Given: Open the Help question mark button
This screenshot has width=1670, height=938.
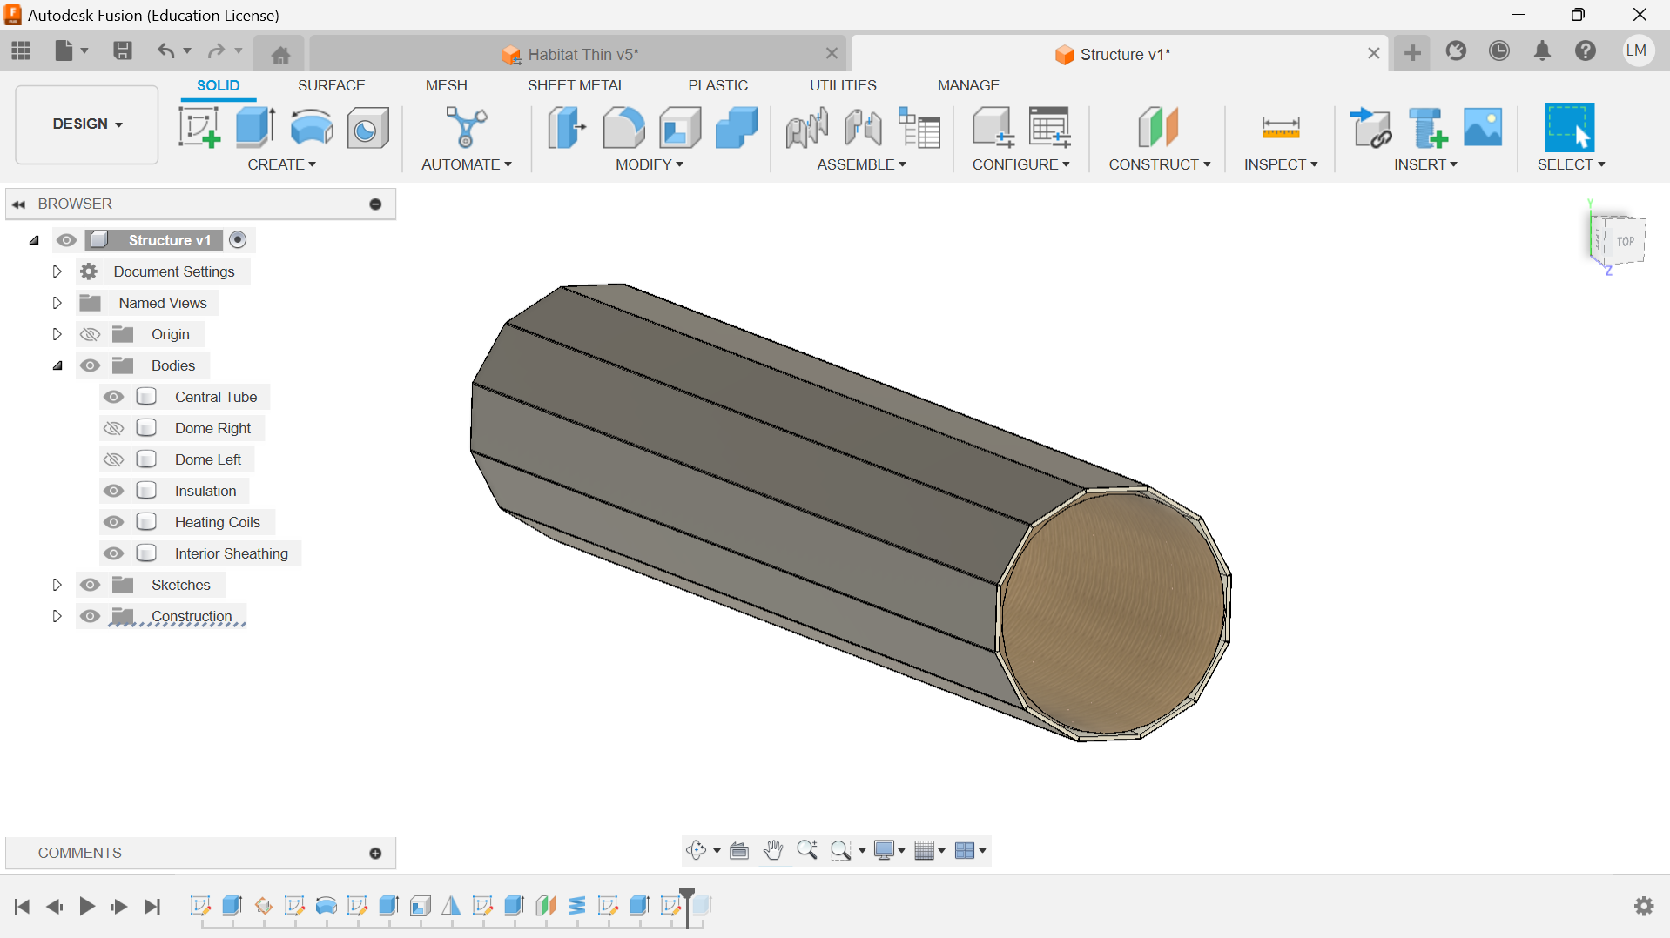Looking at the screenshot, I should tap(1586, 50).
